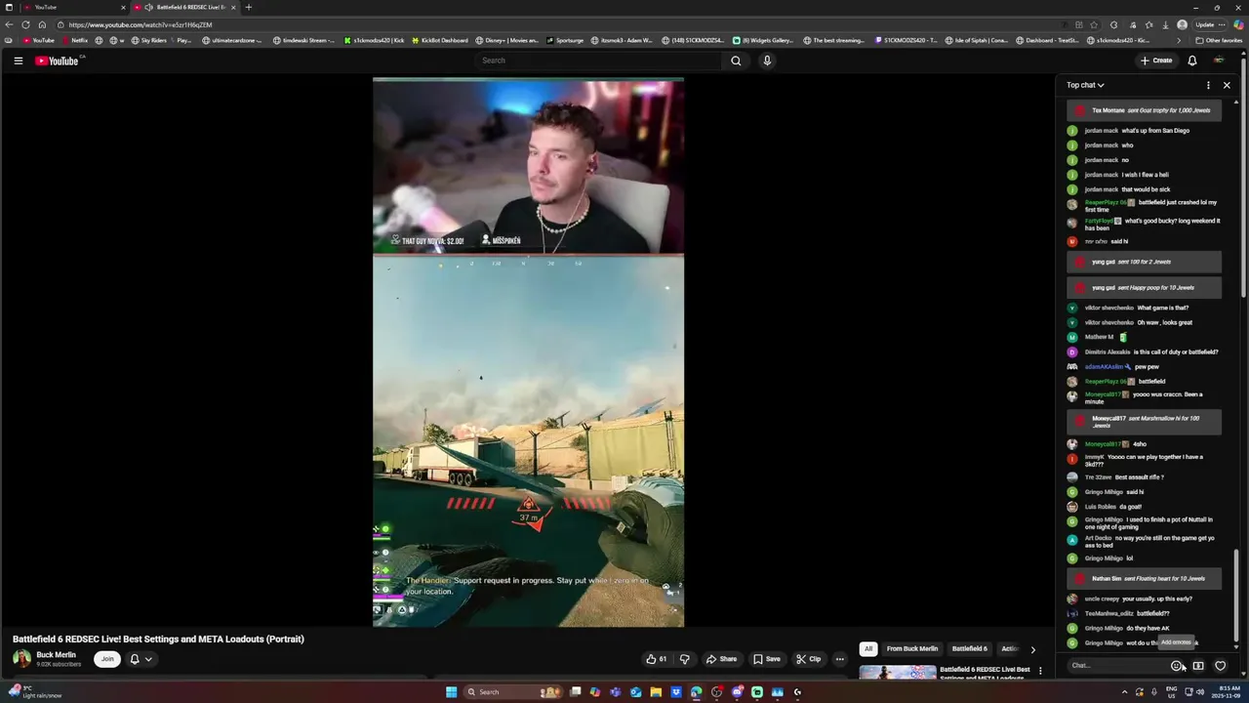1249x703 pixels.
Task: Open YouTube notifications bell
Action: click(x=1192, y=61)
